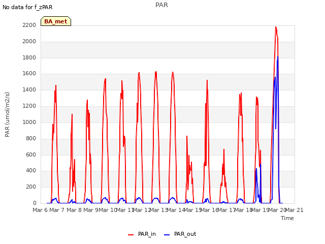Toggle the PAR_in legend entry
Screen dimensions: 325x244
pyautogui.click(x=142, y=234)
